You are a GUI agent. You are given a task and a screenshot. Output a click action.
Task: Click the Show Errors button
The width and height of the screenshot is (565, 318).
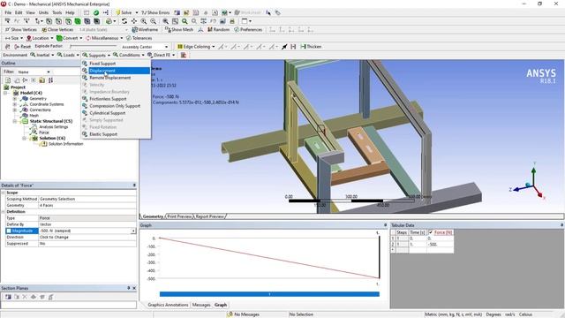(155, 12)
